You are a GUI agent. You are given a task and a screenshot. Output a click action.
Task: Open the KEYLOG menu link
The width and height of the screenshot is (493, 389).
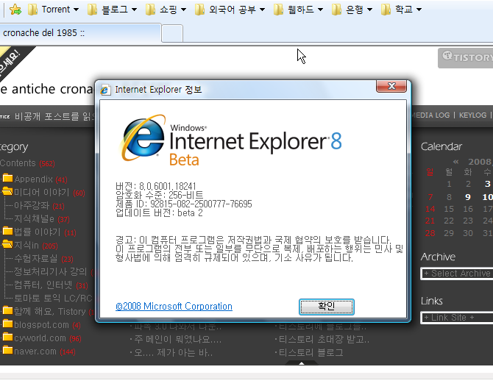(472, 115)
